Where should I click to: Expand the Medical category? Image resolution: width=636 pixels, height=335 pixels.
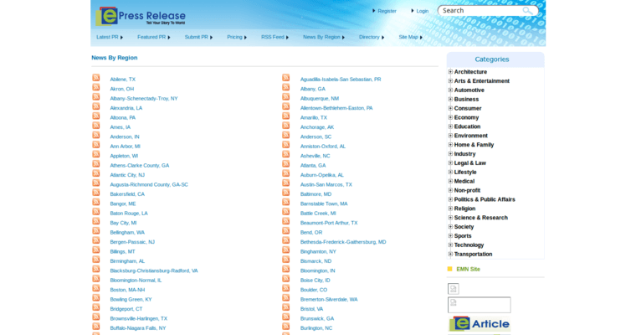click(450, 181)
